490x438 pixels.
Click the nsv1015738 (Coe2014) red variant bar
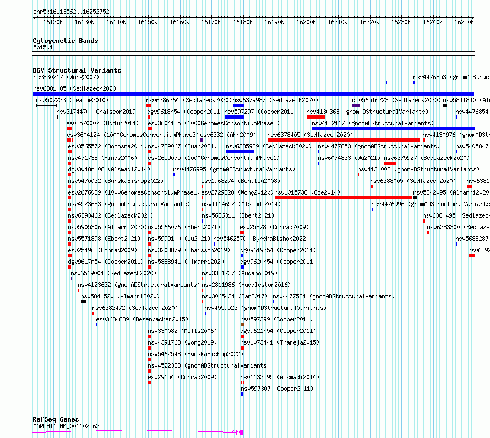coord(343,198)
